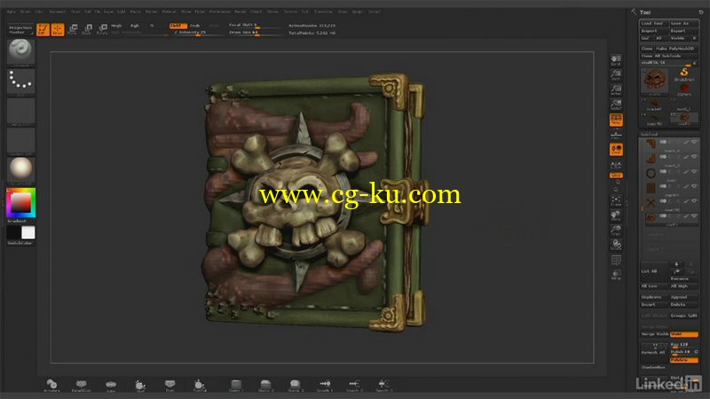Toggle L.Sym local symmetry icon
This screenshot has height=399, width=710.
[x=616, y=164]
